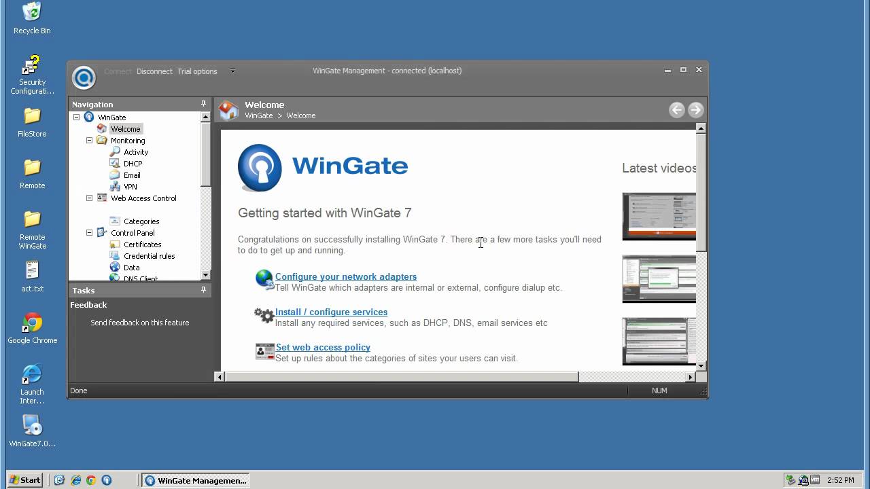Open the Configure your network adapters link
The width and height of the screenshot is (870, 489).
pos(346,276)
